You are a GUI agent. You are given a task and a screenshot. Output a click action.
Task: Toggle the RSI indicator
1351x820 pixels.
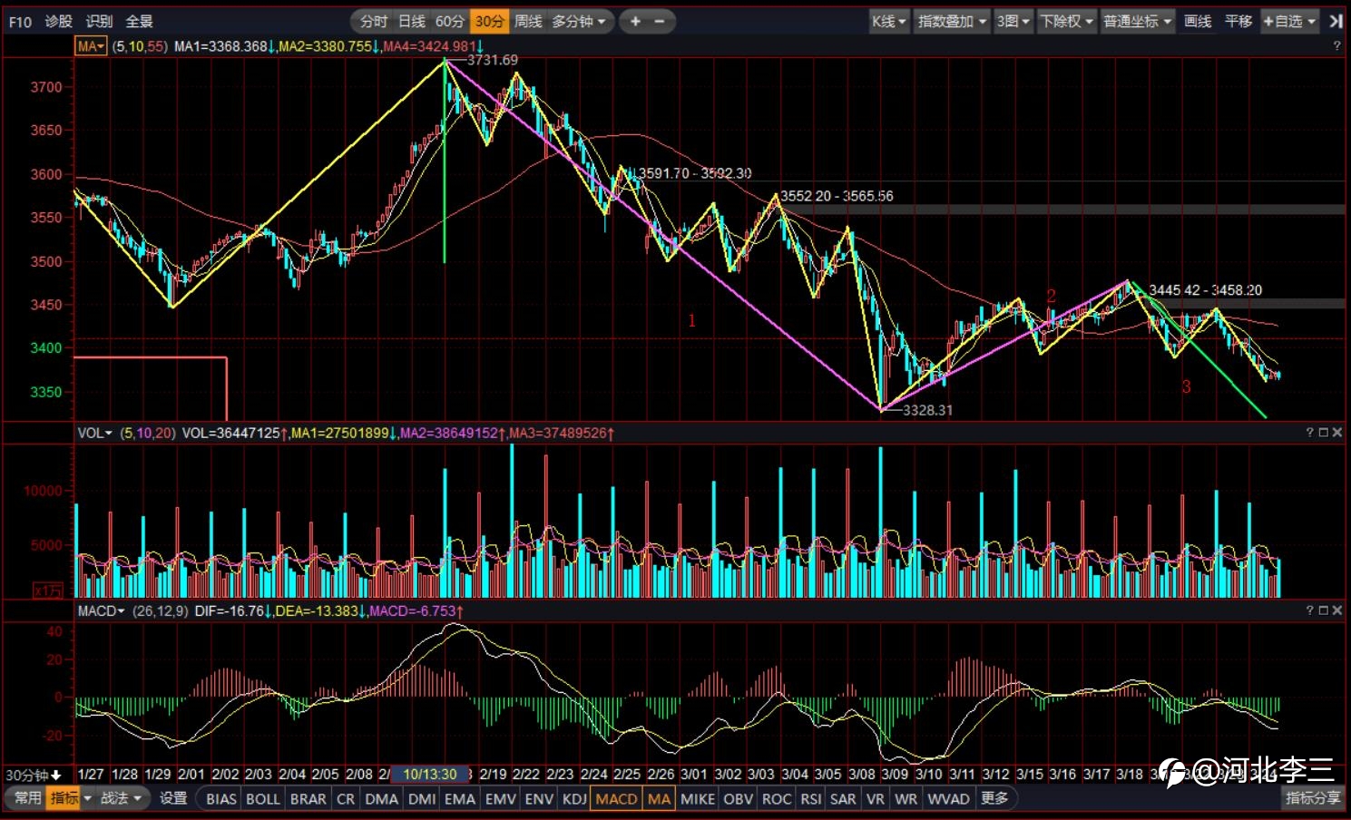pos(811,798)
